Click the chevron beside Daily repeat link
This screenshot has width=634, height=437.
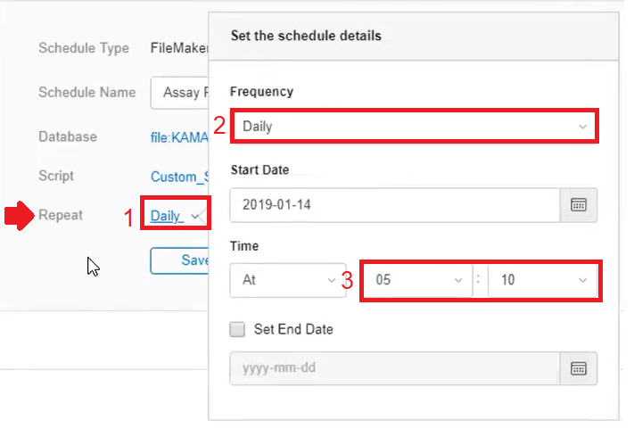tap(195, 217)
